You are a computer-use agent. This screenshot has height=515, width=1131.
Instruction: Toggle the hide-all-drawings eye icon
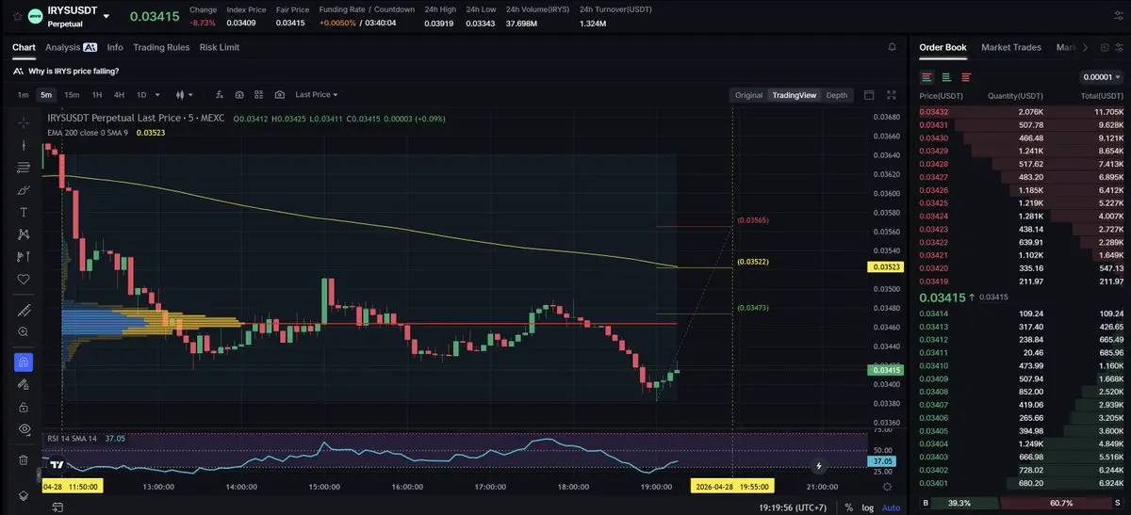pos(24,429)
